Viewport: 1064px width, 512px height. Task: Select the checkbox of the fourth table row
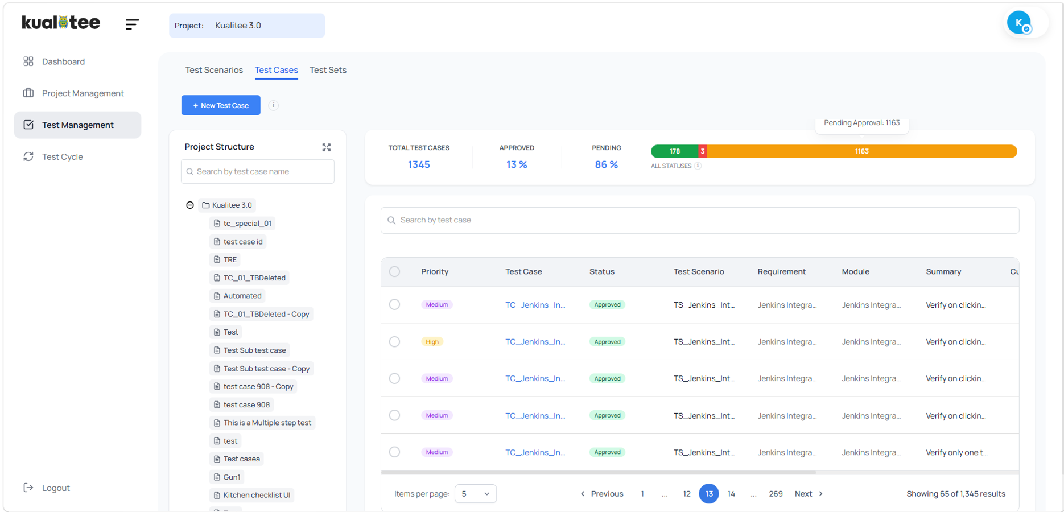pyautogui.click(x=394, y=415)
